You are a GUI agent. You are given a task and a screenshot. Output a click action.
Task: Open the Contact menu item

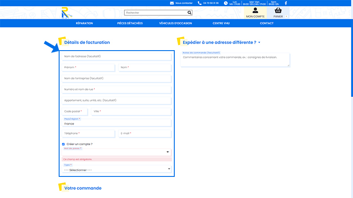click(267, 23)
